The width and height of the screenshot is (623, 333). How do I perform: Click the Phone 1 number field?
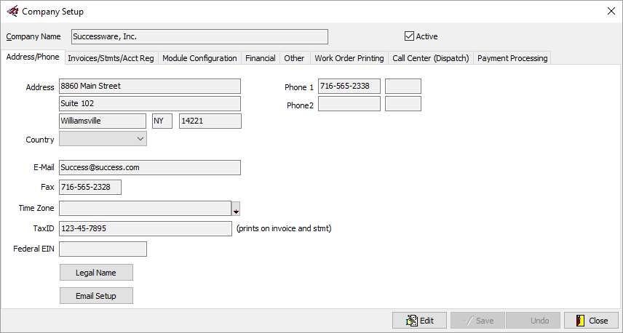click(x=349, y=86)
